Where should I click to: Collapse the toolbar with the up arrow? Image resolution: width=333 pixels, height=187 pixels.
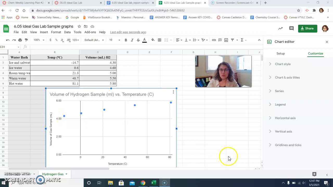tap(259, 40)
